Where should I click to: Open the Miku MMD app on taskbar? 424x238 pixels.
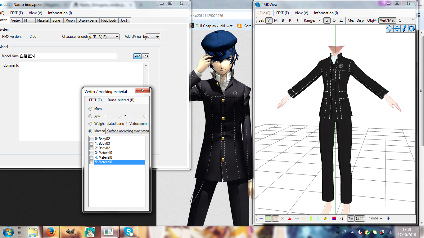[90, 231]
